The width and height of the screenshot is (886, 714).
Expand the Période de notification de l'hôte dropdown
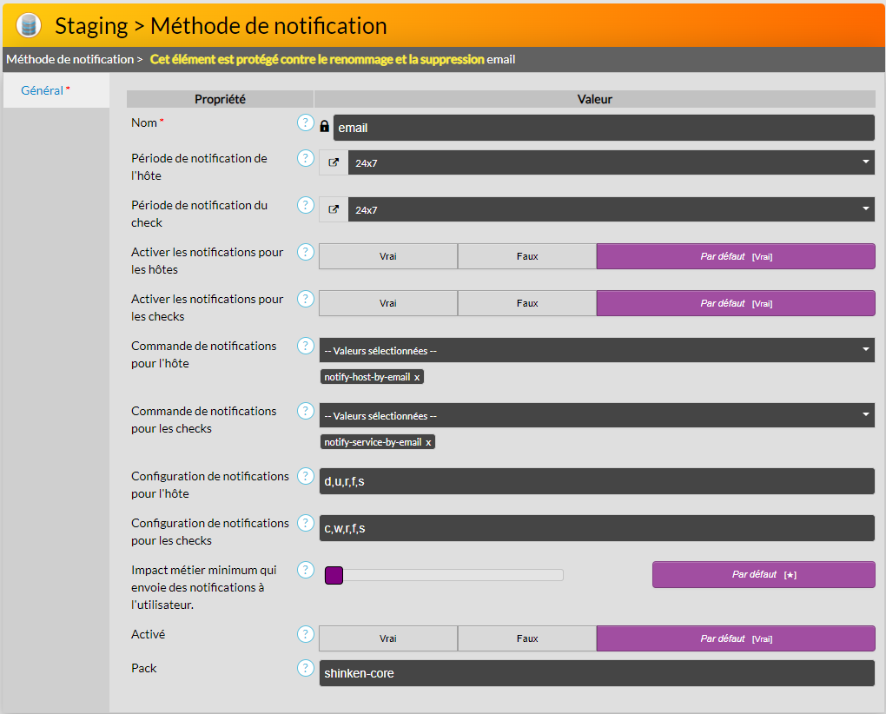611,162
